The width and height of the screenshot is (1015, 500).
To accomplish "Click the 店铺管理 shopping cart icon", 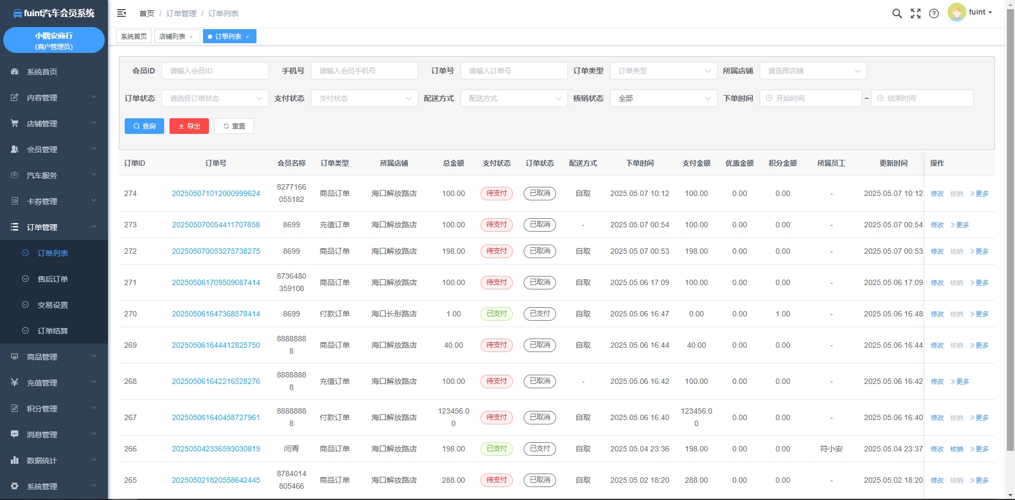I will 15,124.
